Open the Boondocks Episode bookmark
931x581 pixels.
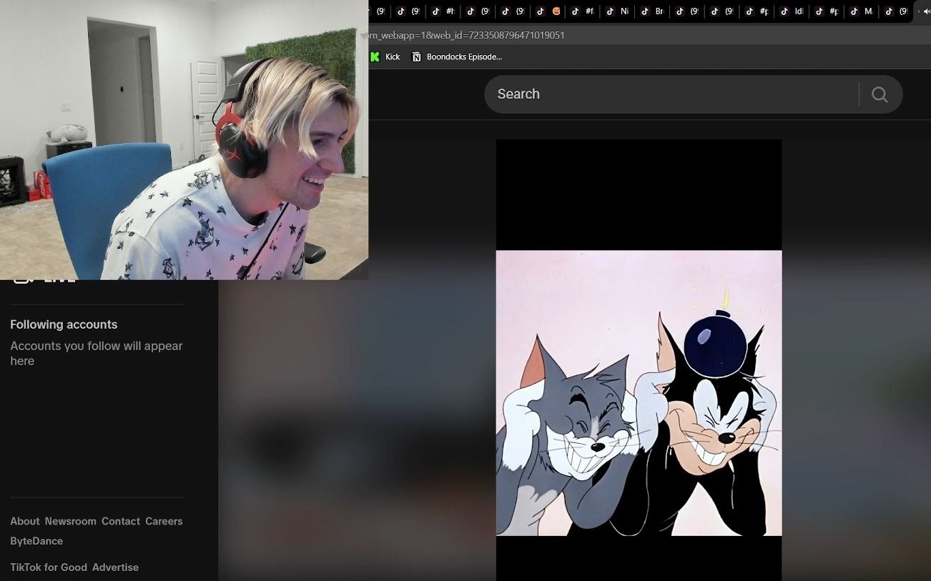coord(458,57)
